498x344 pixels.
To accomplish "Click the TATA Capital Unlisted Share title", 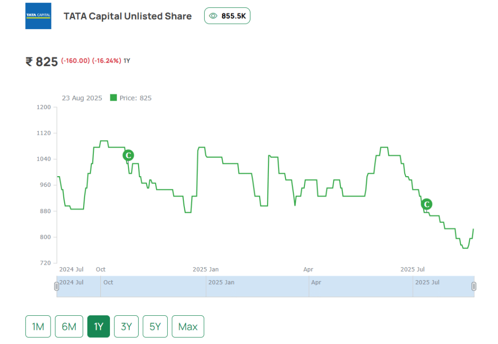I will [128, 16].
